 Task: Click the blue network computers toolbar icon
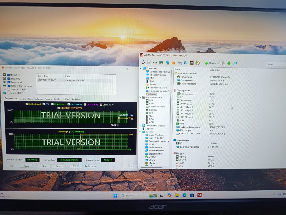(167, 63)
